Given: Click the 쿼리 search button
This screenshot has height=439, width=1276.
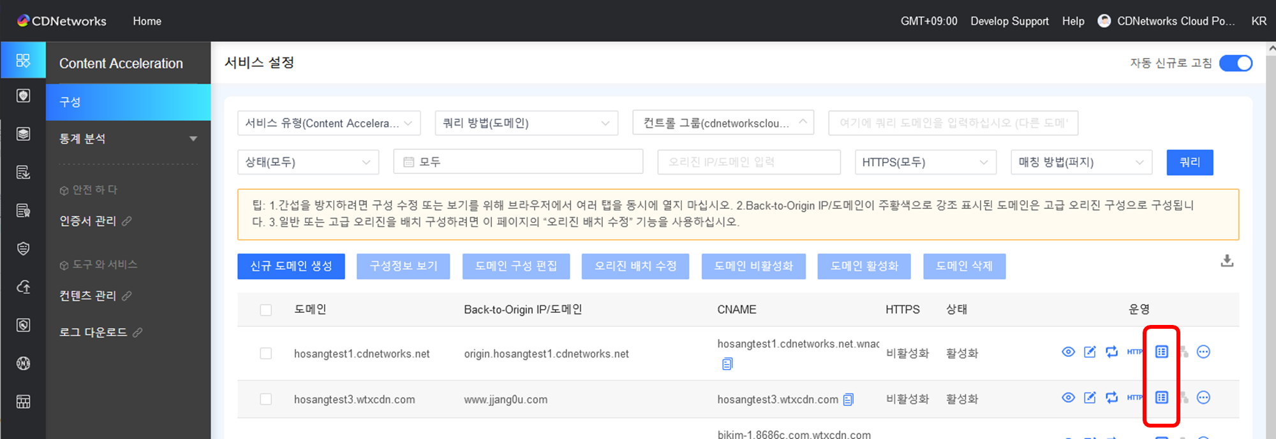Looking at the screenshot, I should 1190,162.
